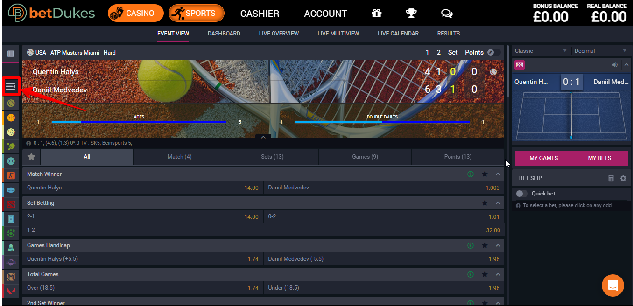This screenshot has height=306, width=633.
Task: Click the Match Winner cash-out dollar icon
Action: click(x=471, y=174)
